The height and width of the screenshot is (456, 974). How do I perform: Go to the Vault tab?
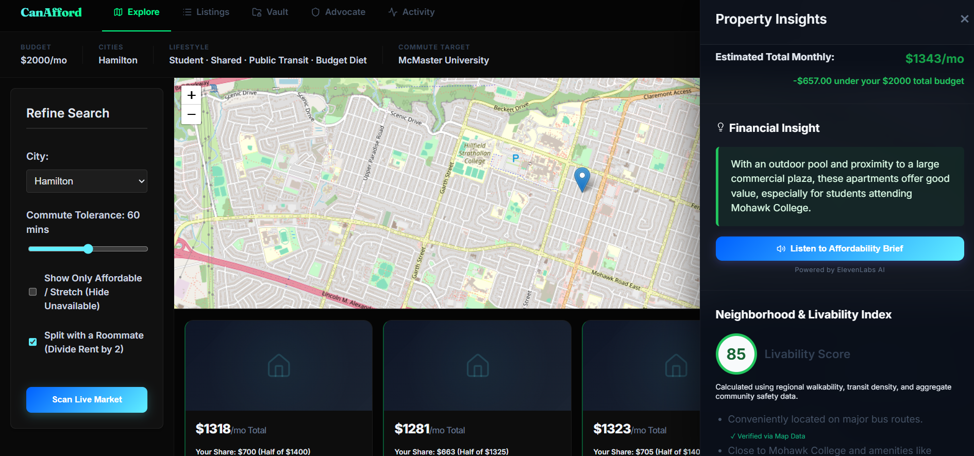point(270,12)
